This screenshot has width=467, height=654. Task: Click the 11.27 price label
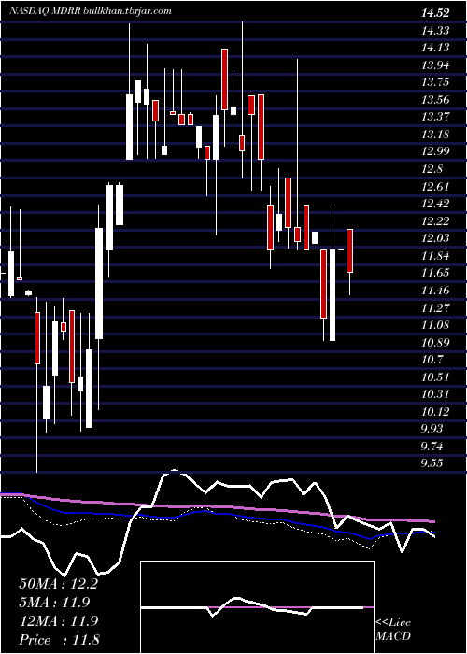point(435,307)
